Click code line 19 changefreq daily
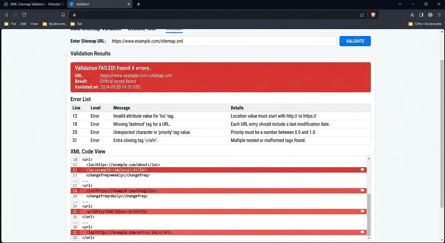The height and width of the screenshot is (243, 445). point(117,196)
